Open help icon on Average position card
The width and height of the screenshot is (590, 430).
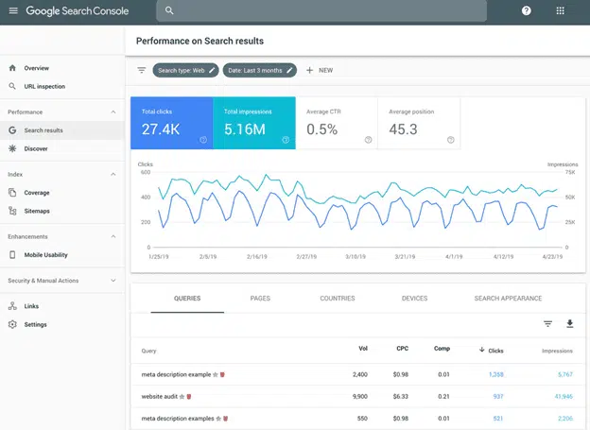(x=450, y=140)
